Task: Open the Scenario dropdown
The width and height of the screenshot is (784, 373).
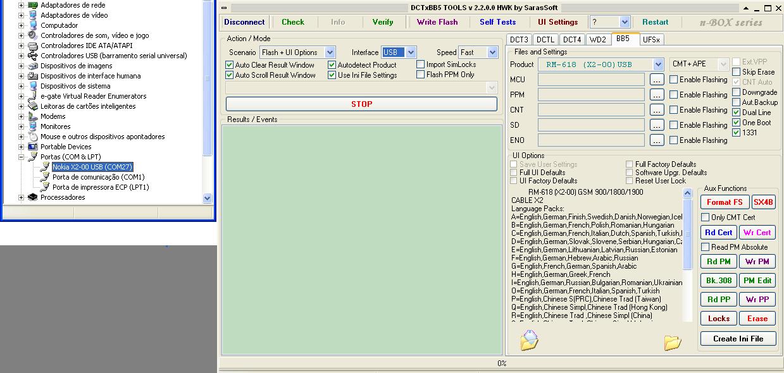Action: click(x=330, y=52)
